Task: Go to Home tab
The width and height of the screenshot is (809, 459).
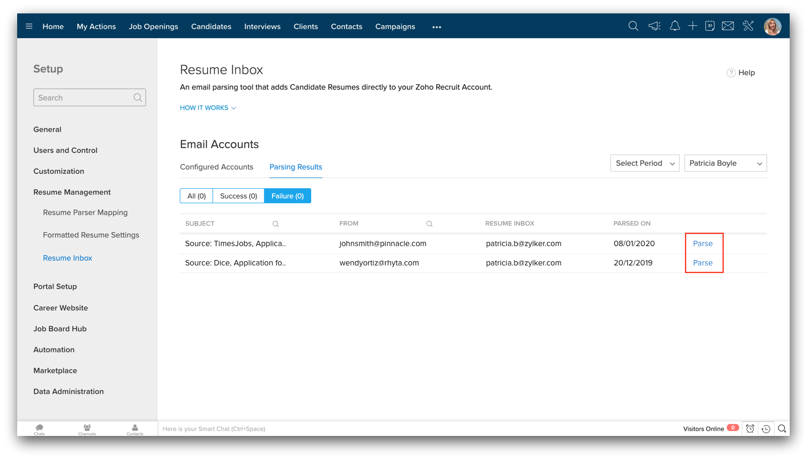Action: pyautogui.click(x=53, y=26)
